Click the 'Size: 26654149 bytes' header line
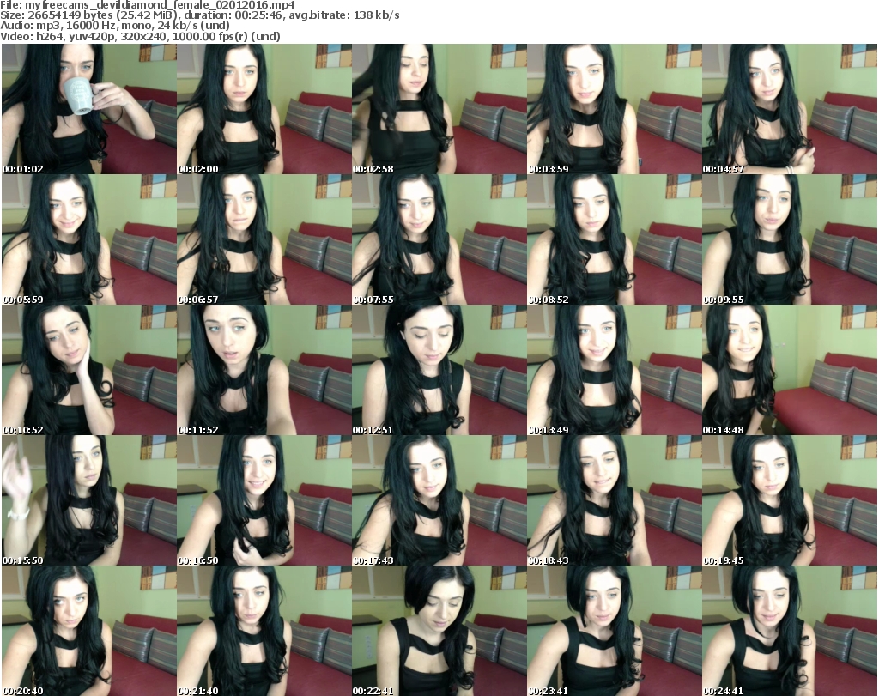 [199, 15]
